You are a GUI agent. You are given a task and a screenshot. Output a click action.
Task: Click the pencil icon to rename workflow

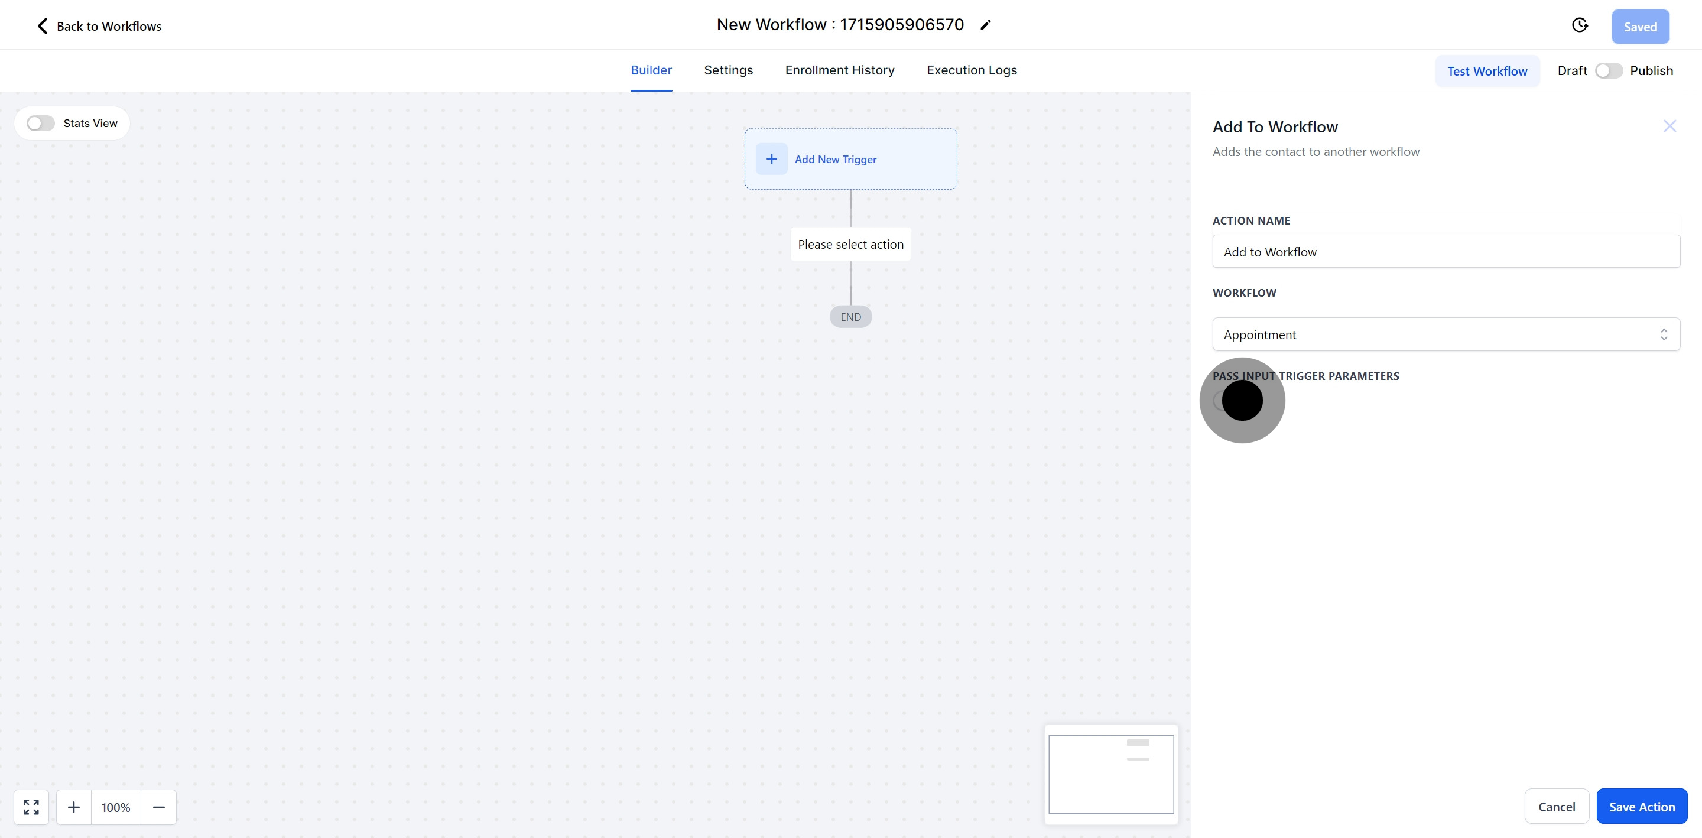click(985, 25)
